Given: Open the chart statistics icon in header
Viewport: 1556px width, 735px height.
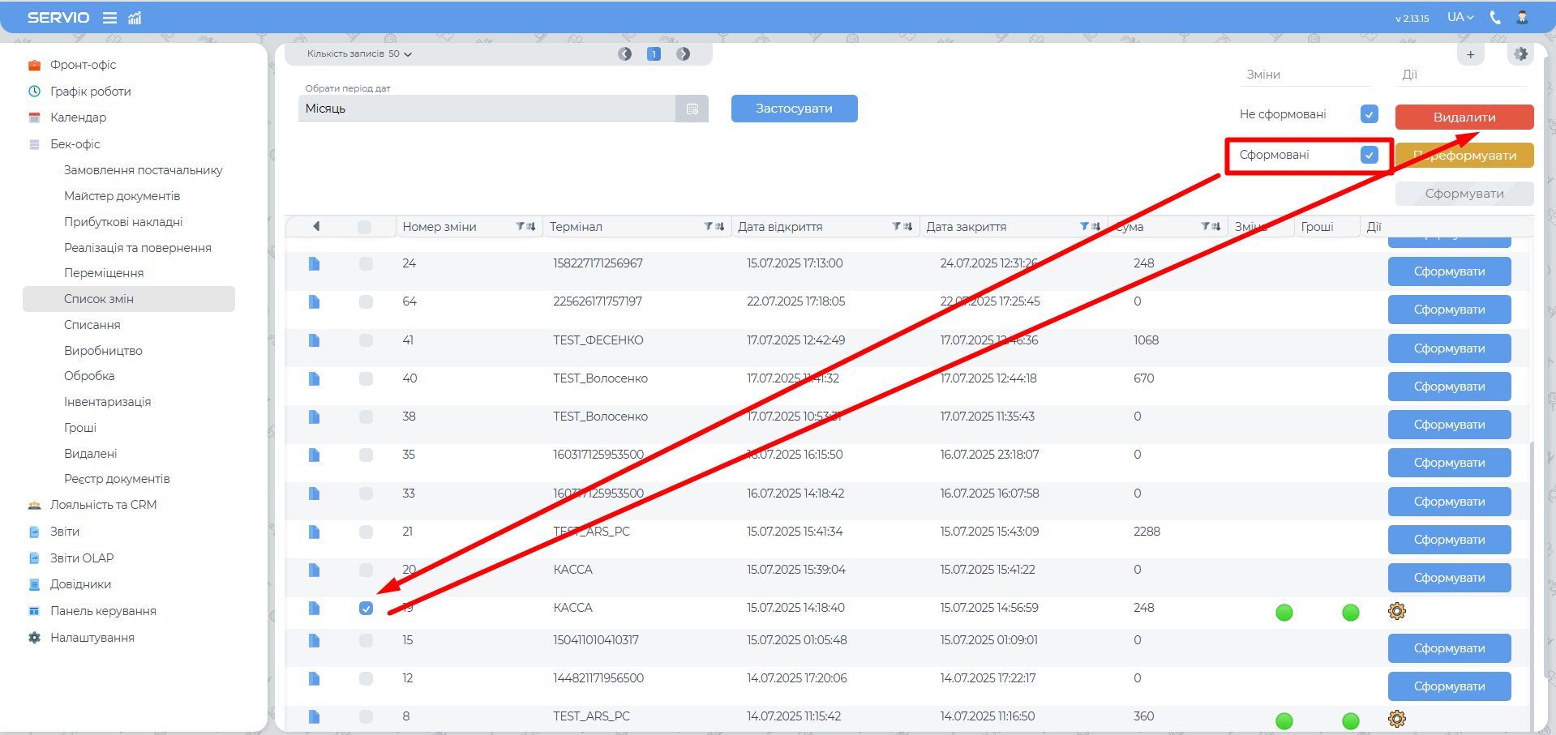Looking at the screenshot, I should click(x=135, y=18).
